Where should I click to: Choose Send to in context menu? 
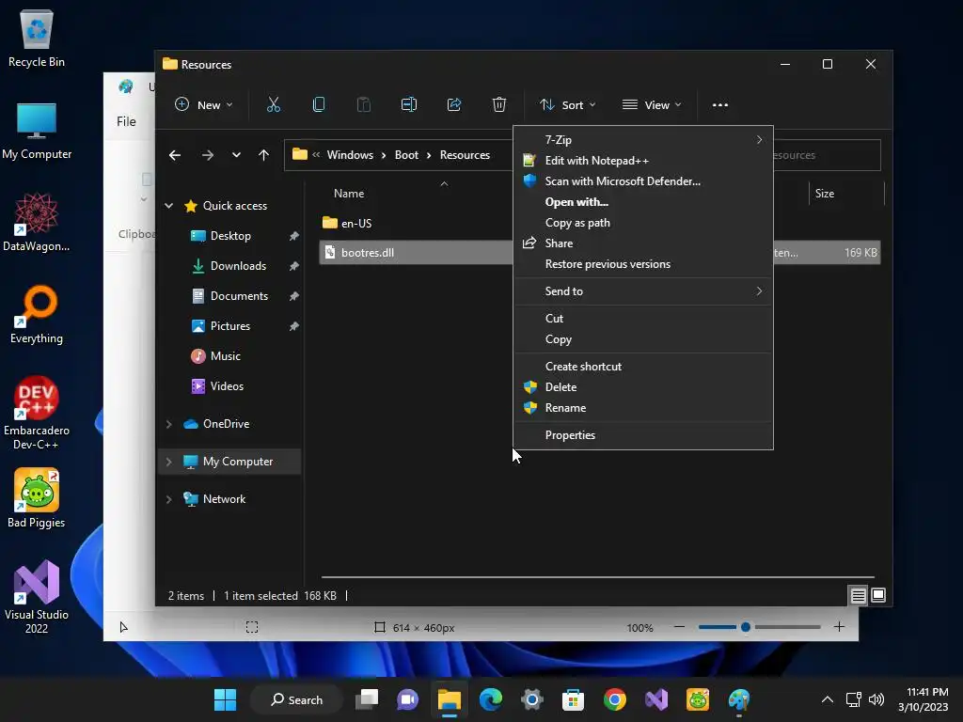pyautogui.click(x=643, y=291)
